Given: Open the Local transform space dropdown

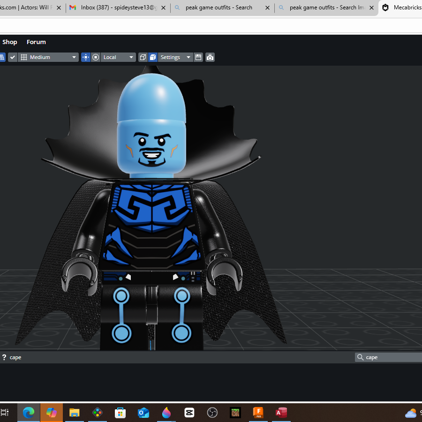Looking at the screenshot, I should pos(118,57).
